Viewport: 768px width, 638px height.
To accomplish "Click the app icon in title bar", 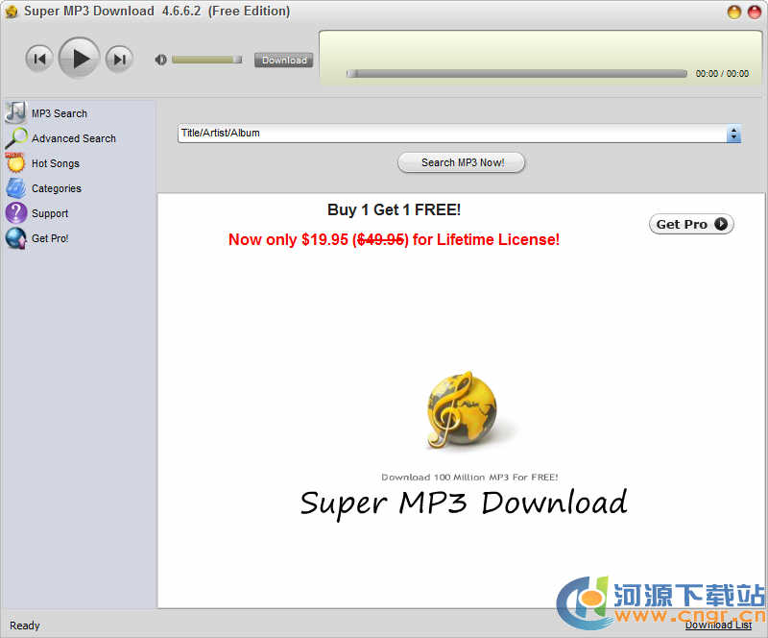I will 12,12.
